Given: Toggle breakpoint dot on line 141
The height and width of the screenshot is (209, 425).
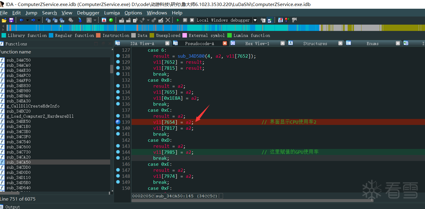Looking at the screenshot, I should click(x=118, y=134).
